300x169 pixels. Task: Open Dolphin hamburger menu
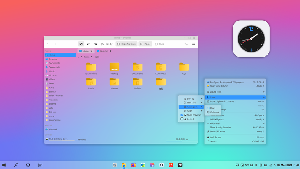pyautogui.click(x=194, y=44)
